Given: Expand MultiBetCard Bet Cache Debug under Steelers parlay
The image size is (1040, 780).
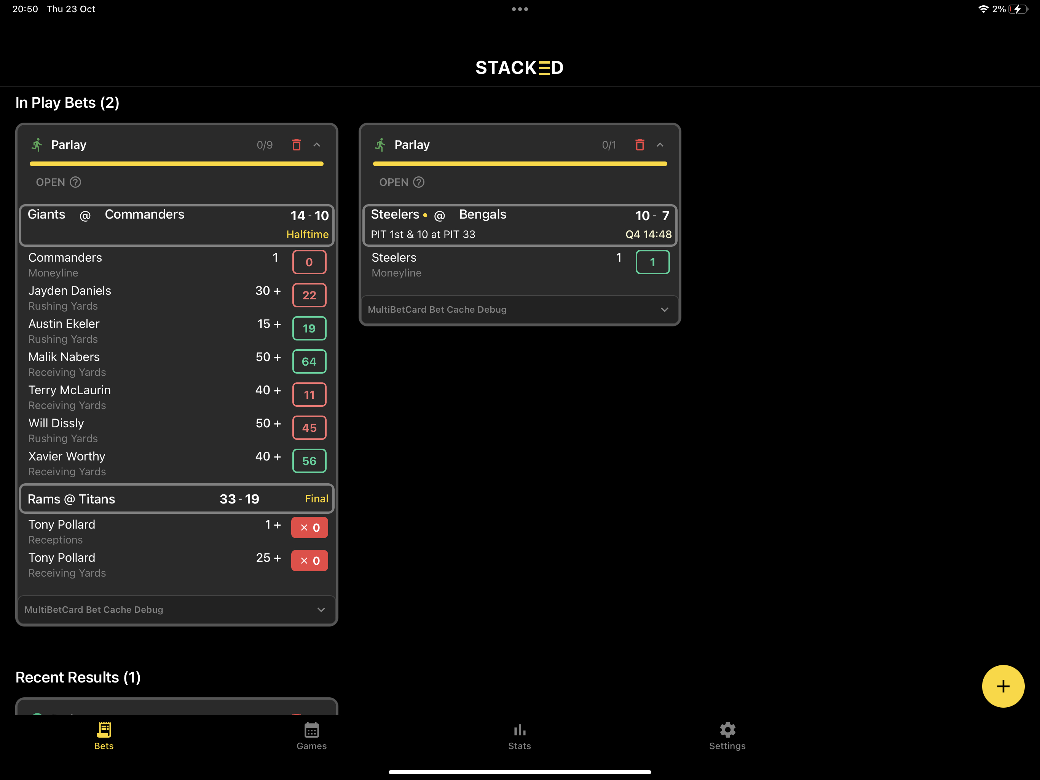Looking at the screenshot, I should 520,310.
